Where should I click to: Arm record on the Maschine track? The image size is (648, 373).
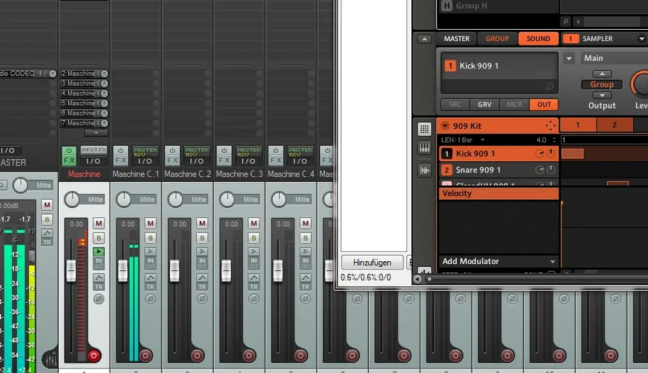point(95,356)
